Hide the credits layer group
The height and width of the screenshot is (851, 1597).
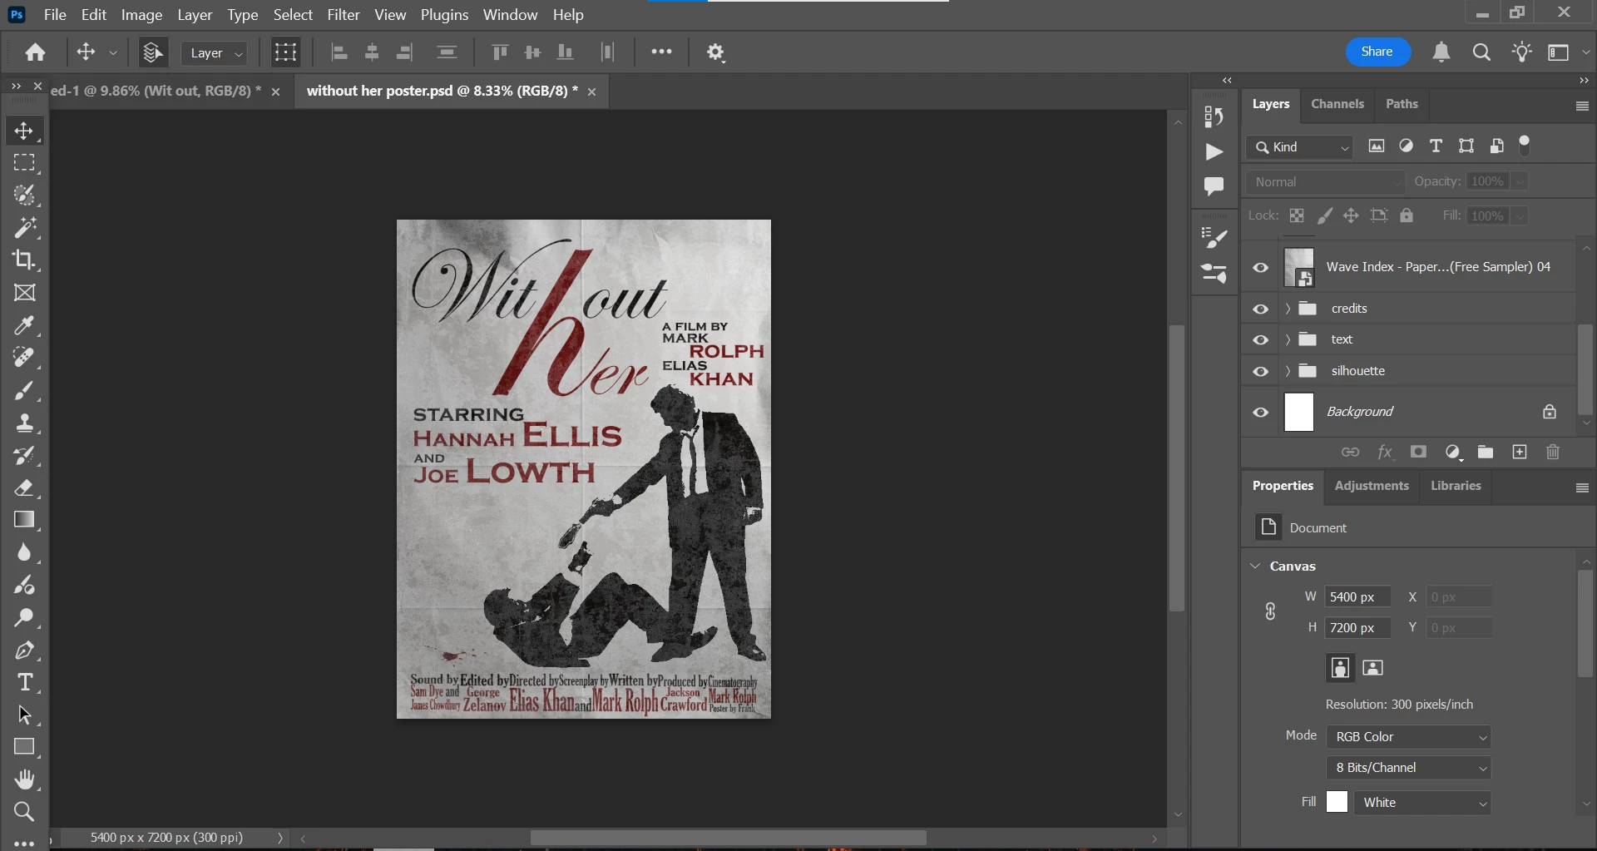tap(1261, 309)
